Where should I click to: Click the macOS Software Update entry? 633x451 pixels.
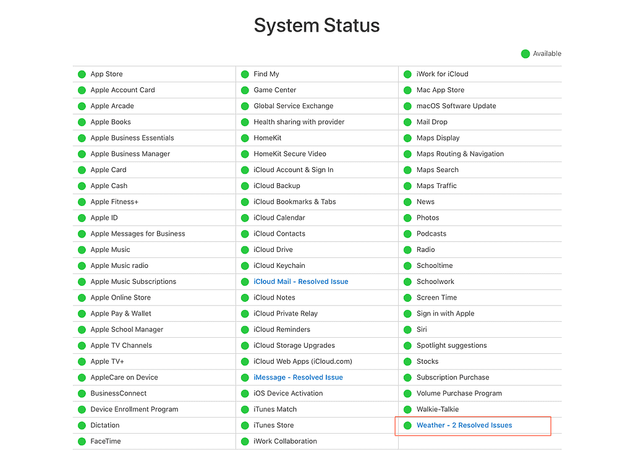456,106
